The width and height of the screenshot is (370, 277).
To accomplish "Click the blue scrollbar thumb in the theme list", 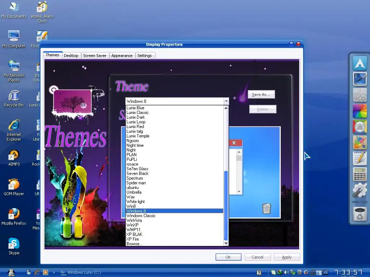I will tap(226, 206).
